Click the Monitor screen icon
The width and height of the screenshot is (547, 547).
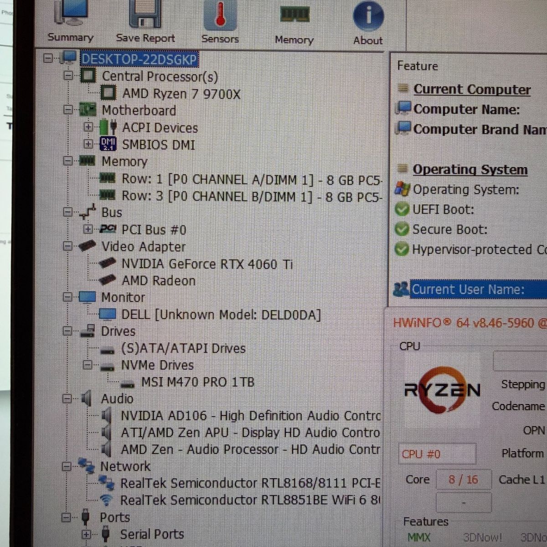click(x=87, y=298)
